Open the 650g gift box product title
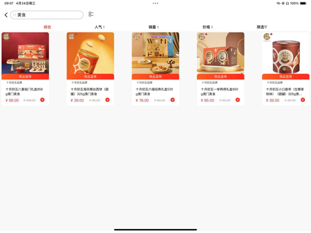The width and height of the screenshot is (311, 233). tap(220, 92)
